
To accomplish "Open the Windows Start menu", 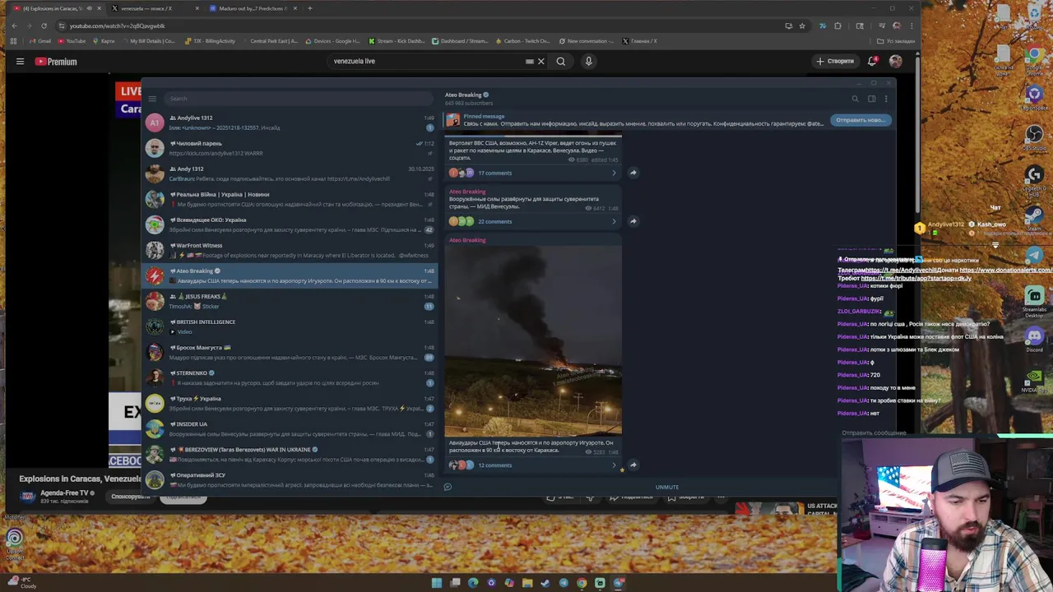I will [x=437, y=583].
